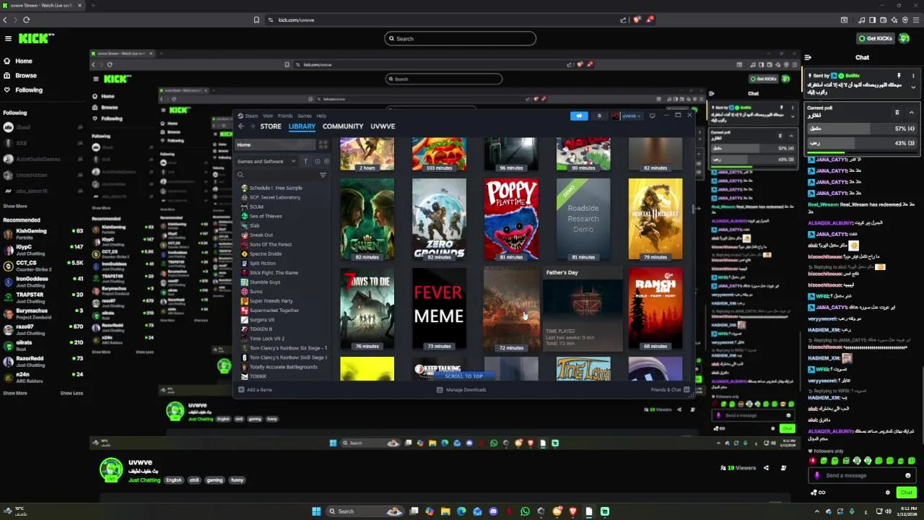Viewport: 924px width, 520px height.
Task: Go to Home in Kick sidebar
Action: 24,61
